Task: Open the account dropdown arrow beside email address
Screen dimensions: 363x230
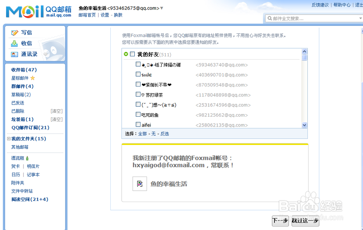Action: pyautogui.click(x=162, y=8)
